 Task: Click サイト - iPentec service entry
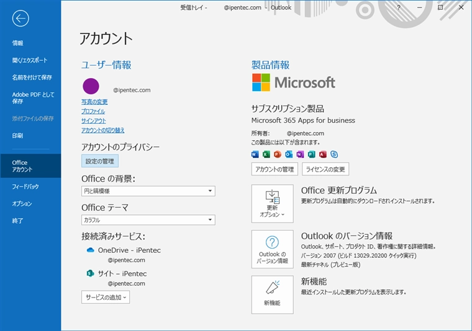tap(122, 273)
